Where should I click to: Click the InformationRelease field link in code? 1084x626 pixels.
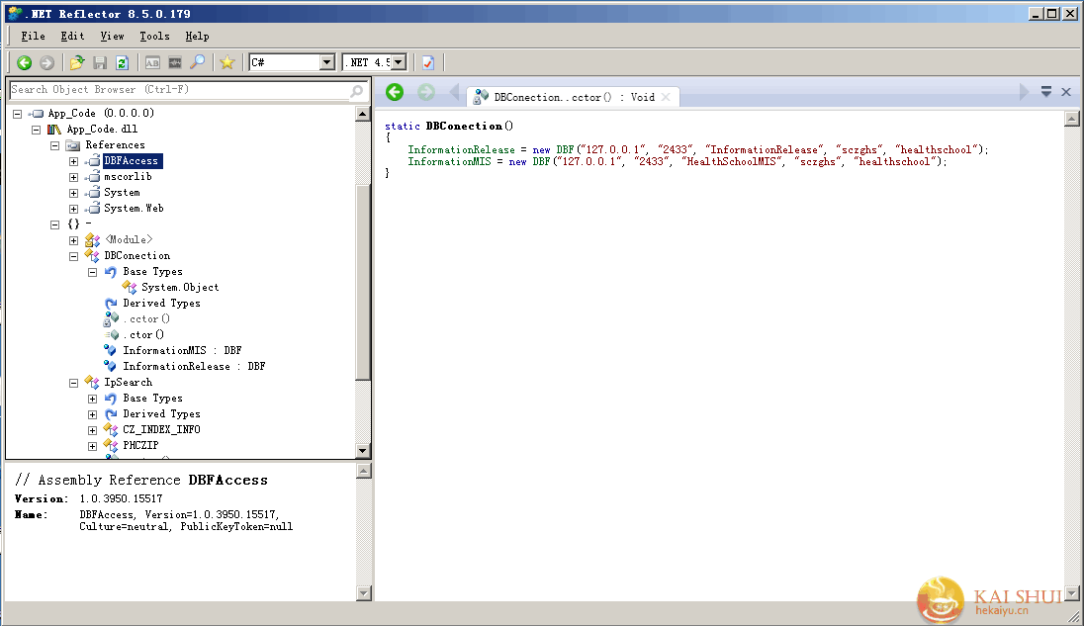point(461,150)
